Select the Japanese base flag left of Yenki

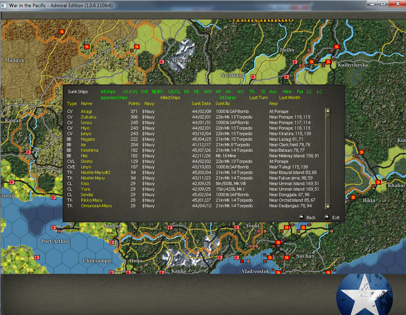[237, 227]
